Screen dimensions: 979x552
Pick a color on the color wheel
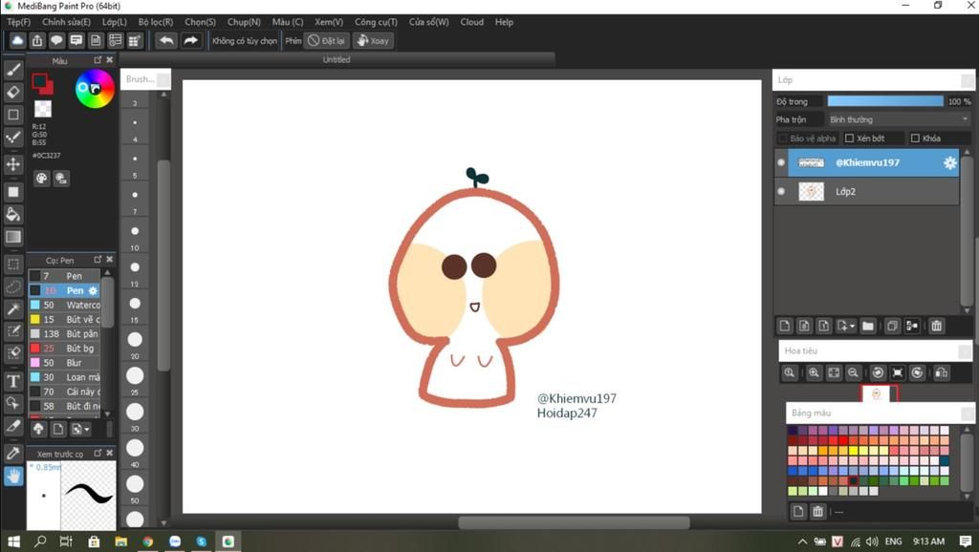coord(95,89)
